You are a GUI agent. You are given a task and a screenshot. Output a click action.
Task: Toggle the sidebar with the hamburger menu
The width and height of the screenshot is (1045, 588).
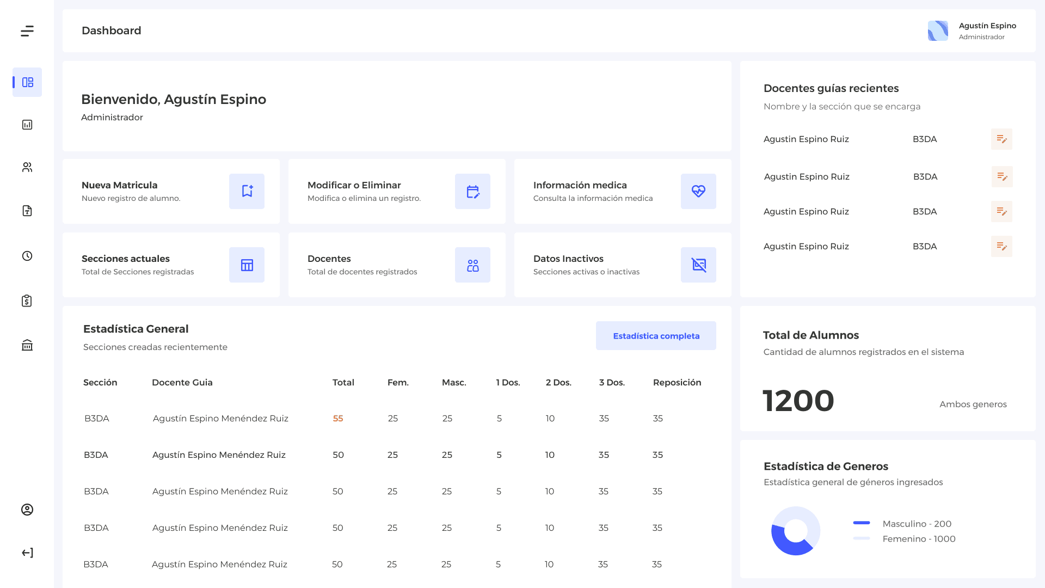27,31
